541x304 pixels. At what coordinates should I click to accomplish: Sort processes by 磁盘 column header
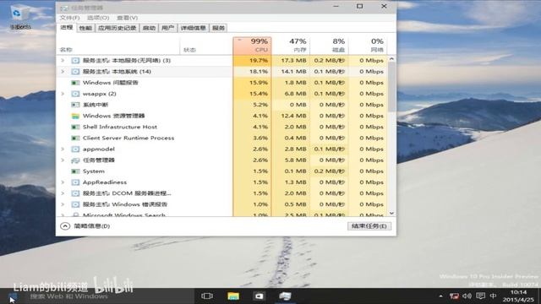point(329,46)
